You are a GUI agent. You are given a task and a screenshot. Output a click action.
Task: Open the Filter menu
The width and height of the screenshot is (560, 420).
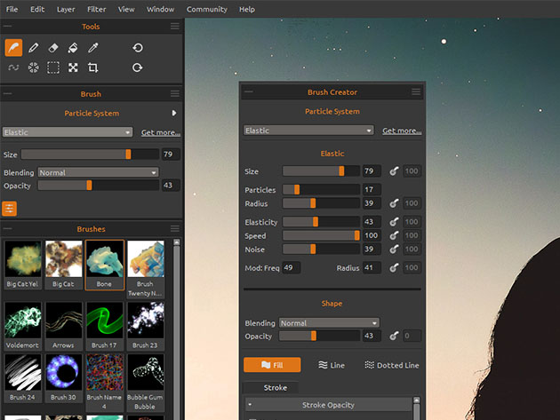[96, 9]
